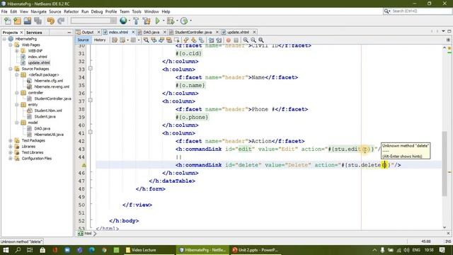Switch to the update.xhtml editor tab
The width and height of the screenshot is (453, 255).
238,32
